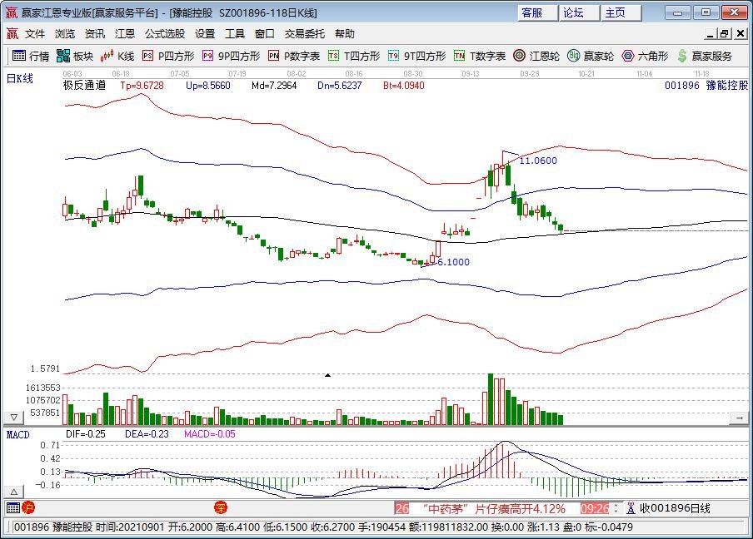Screen dimensions: 753x539
Task: Expand the MACD panel with up arrow
Action: tap(13, 488)
